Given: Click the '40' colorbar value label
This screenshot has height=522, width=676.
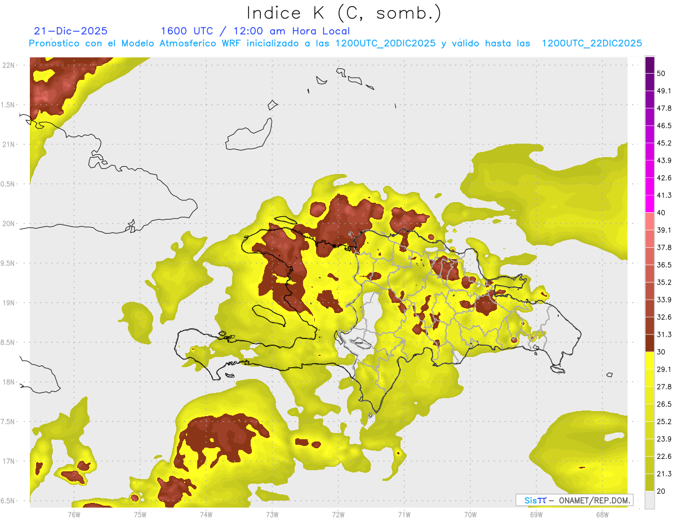Looking at the screenshot, I should [x=661, y=213].
